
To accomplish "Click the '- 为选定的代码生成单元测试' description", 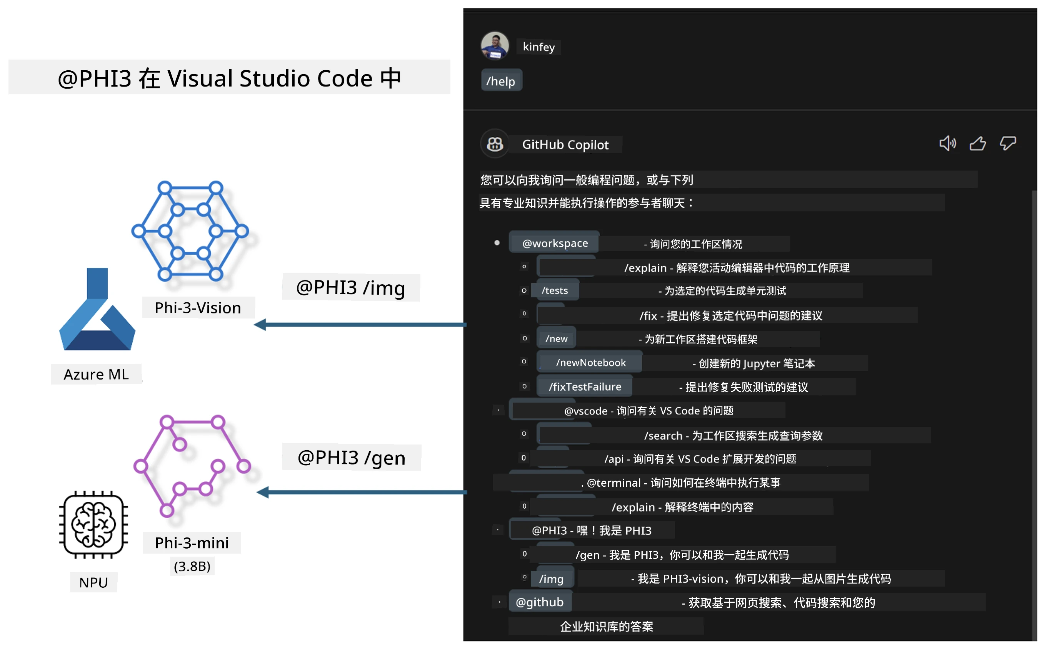I will 722,290.
